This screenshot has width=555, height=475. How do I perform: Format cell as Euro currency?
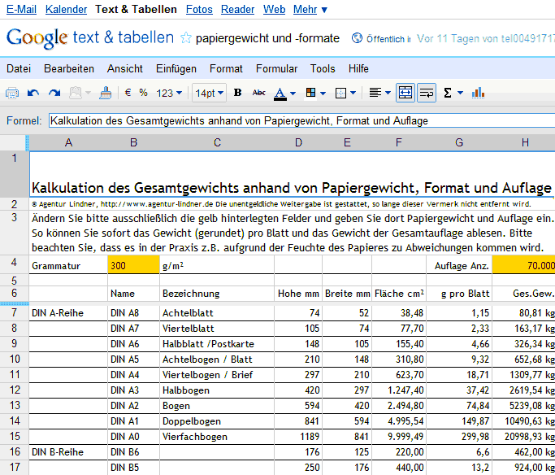[x=128, y=93]
